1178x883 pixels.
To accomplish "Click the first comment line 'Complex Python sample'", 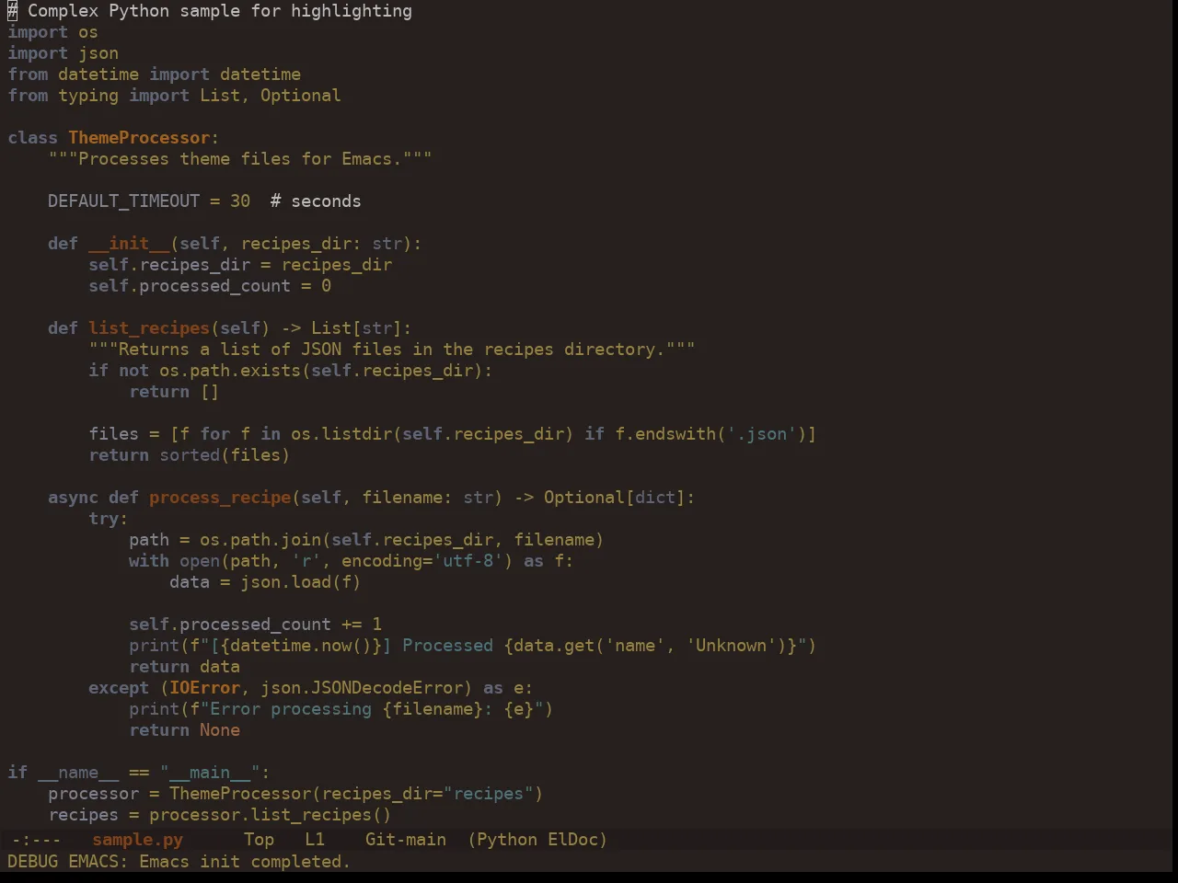I will [210, 11].
